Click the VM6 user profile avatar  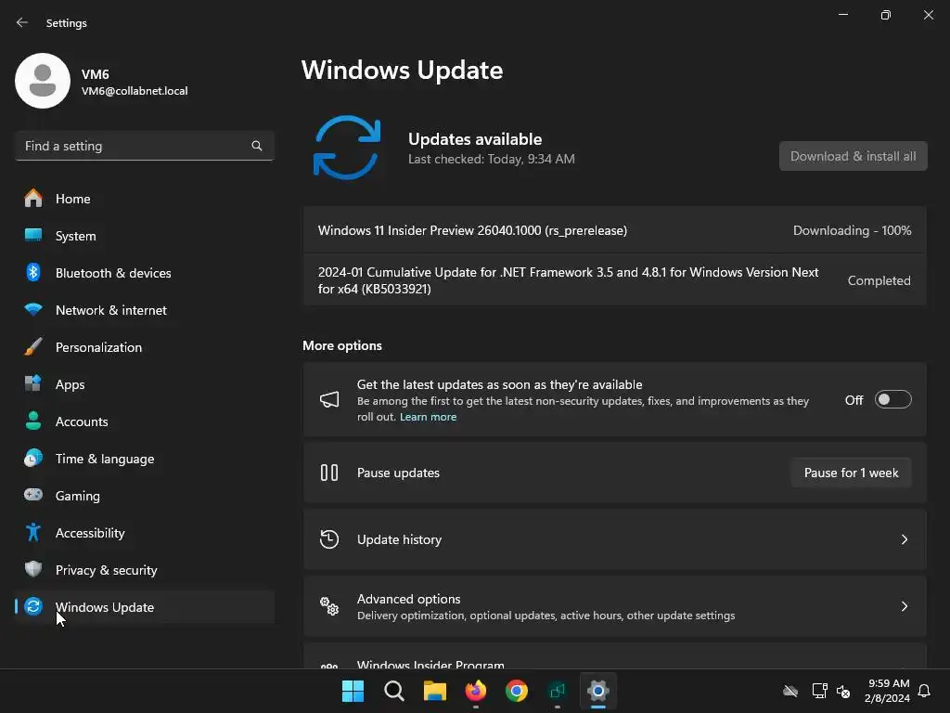[43, 81]
